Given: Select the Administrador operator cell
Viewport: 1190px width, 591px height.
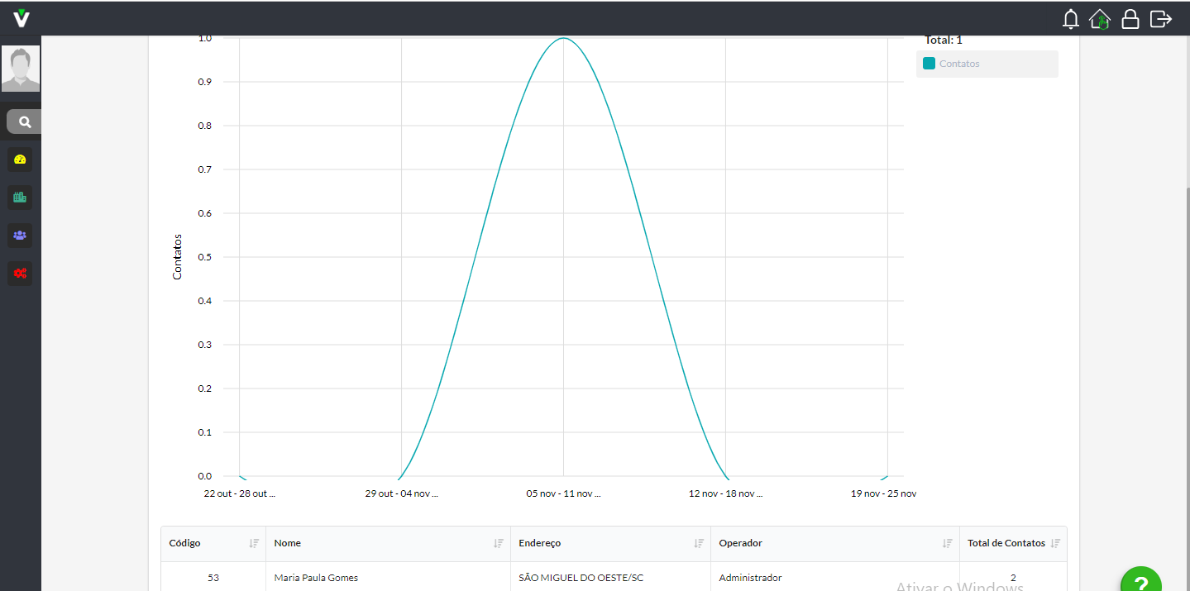Looking at the screenshot, I should [x=835, y=578].
